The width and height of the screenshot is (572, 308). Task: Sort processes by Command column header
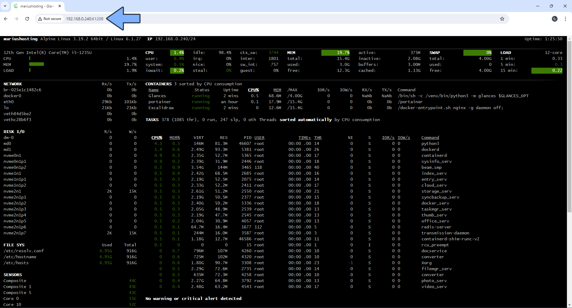430,138
